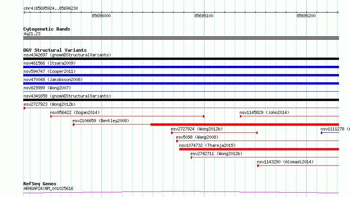This screenshot has height=197, width=350.
Task: Select variant label nsv956422 (Dogan2014)
Action: 75,112
